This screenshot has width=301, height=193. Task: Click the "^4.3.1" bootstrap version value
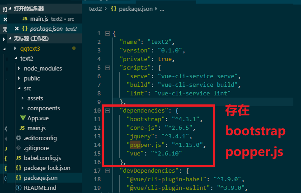pos(186,119)
